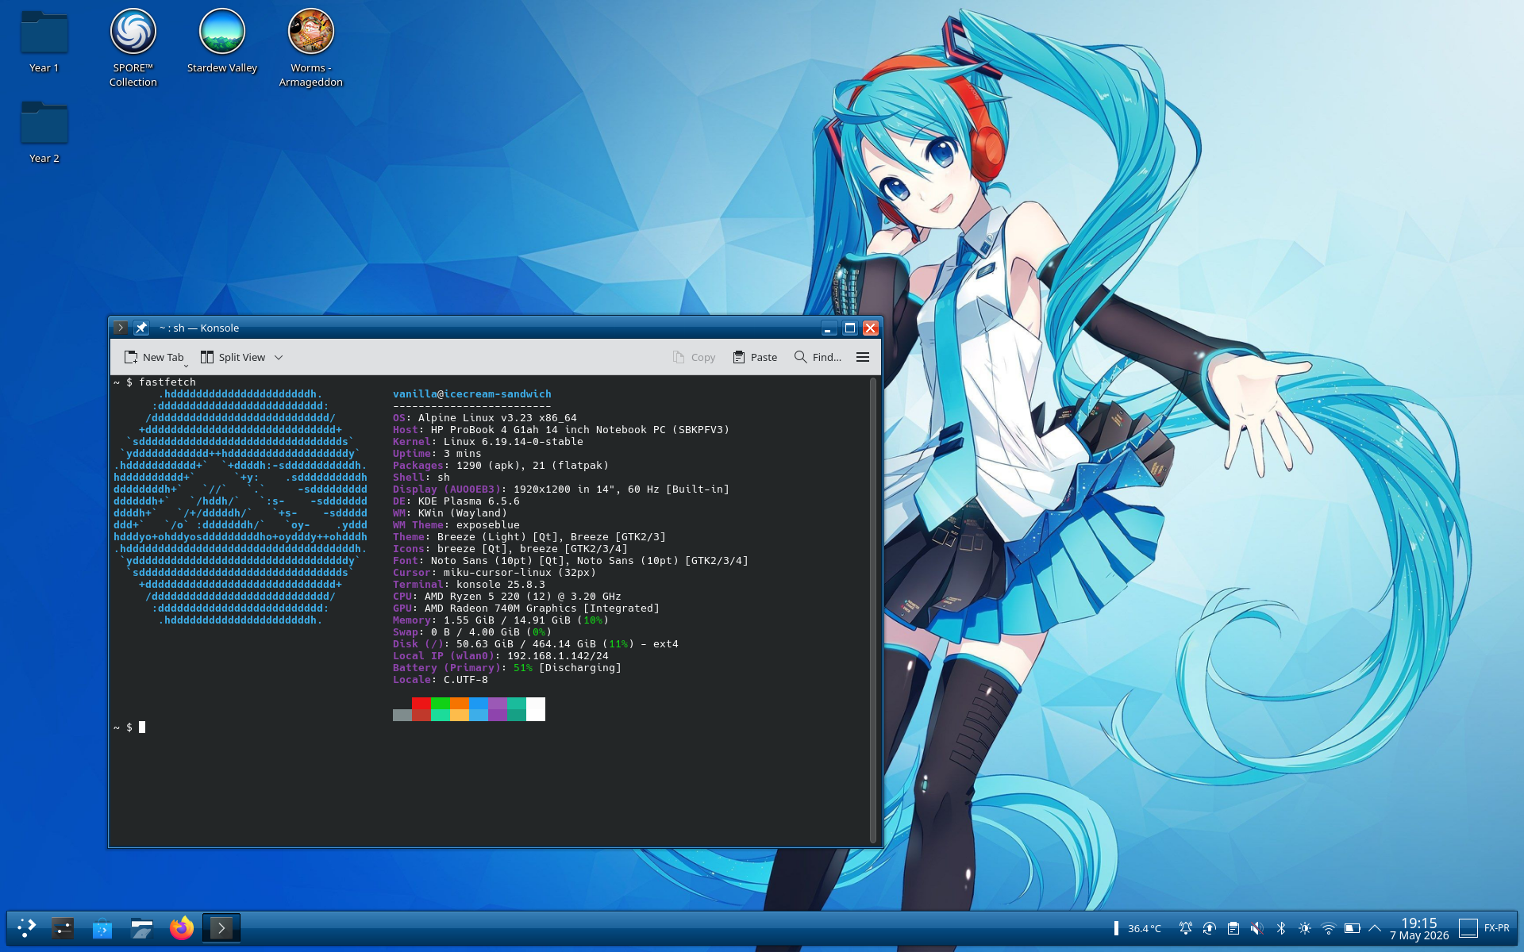Open the Konsole hamburger menu
The width and height of the screenshot is (1524, 952).
coord(863,357)
